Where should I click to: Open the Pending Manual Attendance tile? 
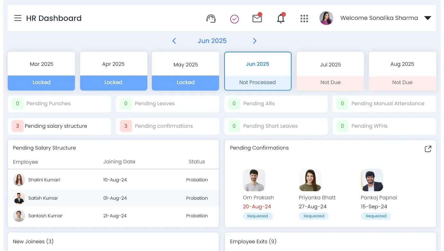[384, 104]
